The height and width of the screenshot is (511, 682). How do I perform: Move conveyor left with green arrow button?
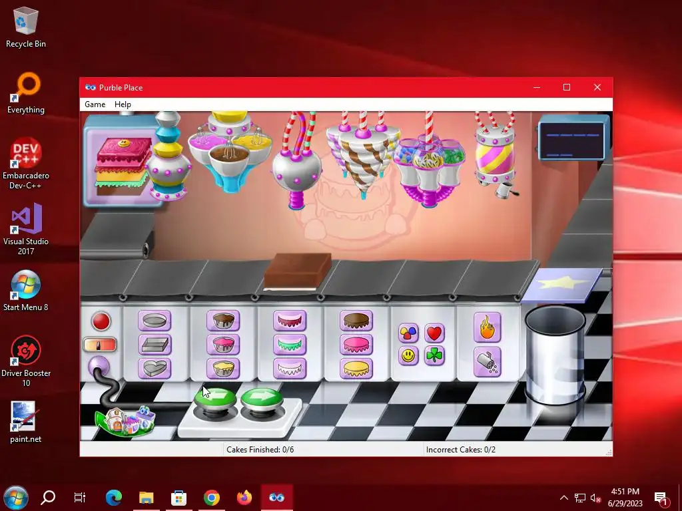pyautogui.click(x=216, y=399)
